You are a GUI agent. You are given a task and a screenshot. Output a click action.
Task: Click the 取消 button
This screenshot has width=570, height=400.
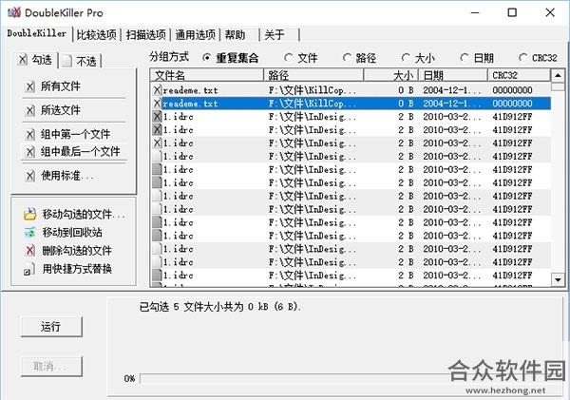click(x=51, y=366)
